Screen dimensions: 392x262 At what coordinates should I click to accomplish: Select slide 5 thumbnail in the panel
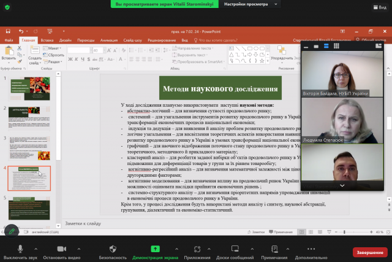click(29, 207)
